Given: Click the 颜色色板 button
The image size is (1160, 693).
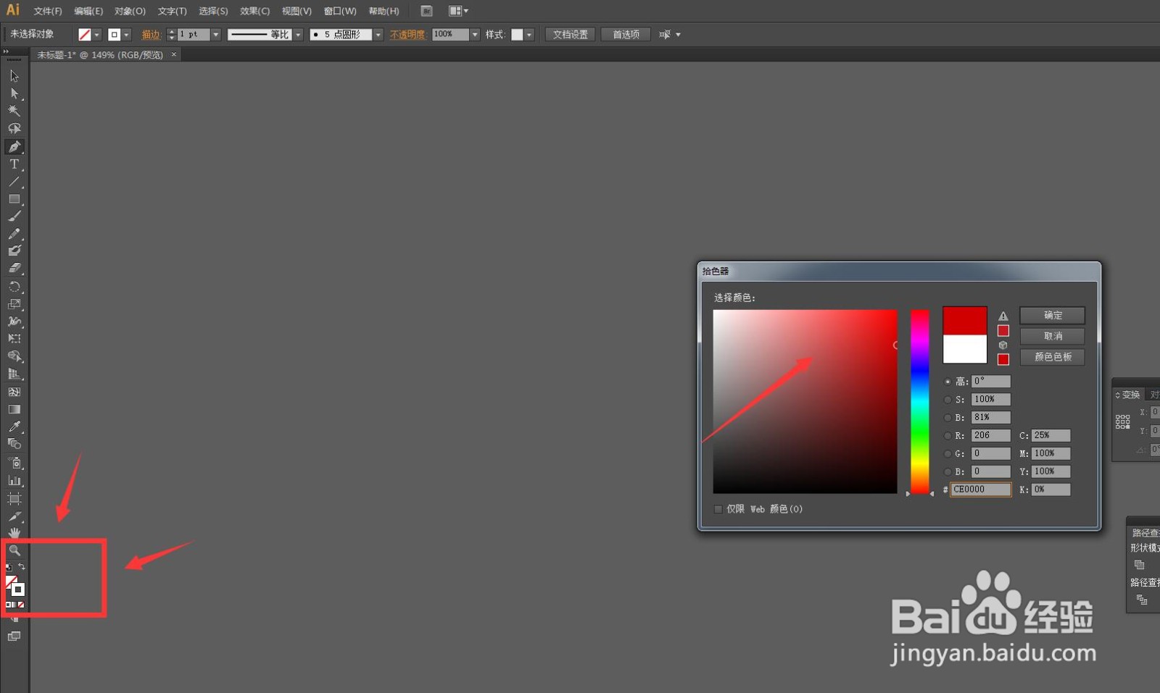Looking at the screenshot, I should [1053, 357].
